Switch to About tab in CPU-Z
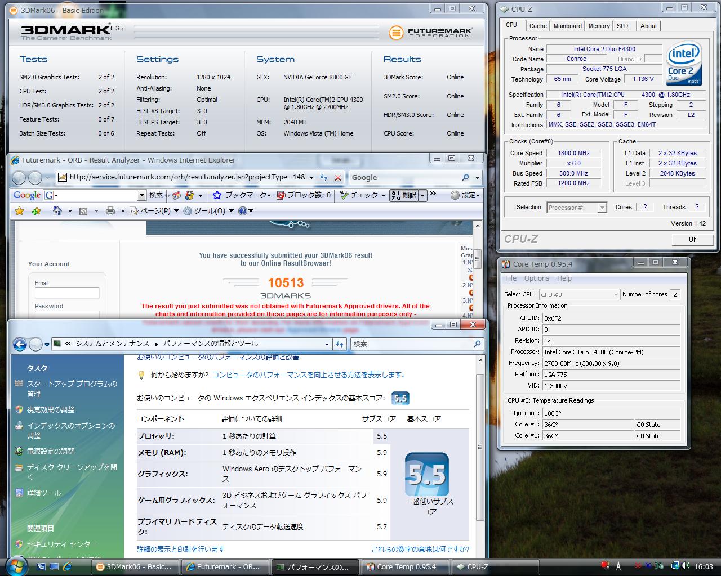The height and width of the screenshot is (576, 721). point(648,26)
